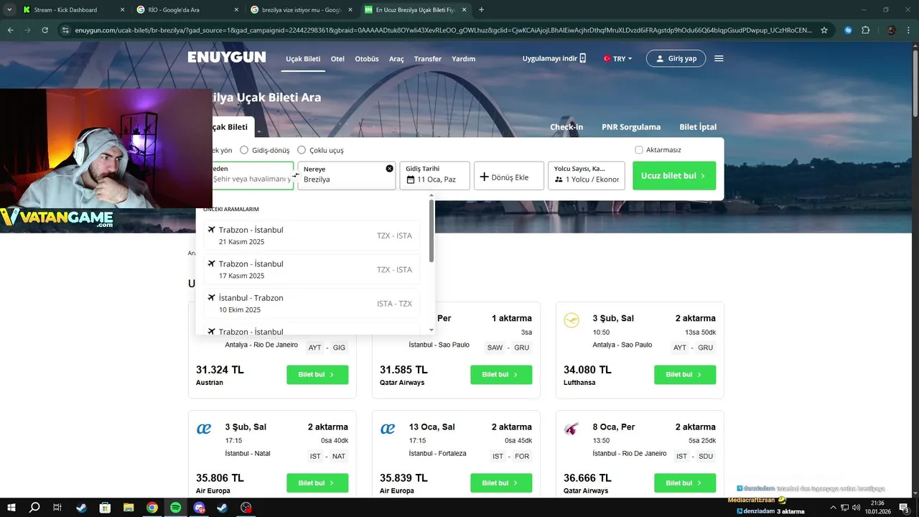Select Trabzon - İstanbul 21 Kasım 2025 search
This screenshot has width=919, height=517.
click(312, 236)
